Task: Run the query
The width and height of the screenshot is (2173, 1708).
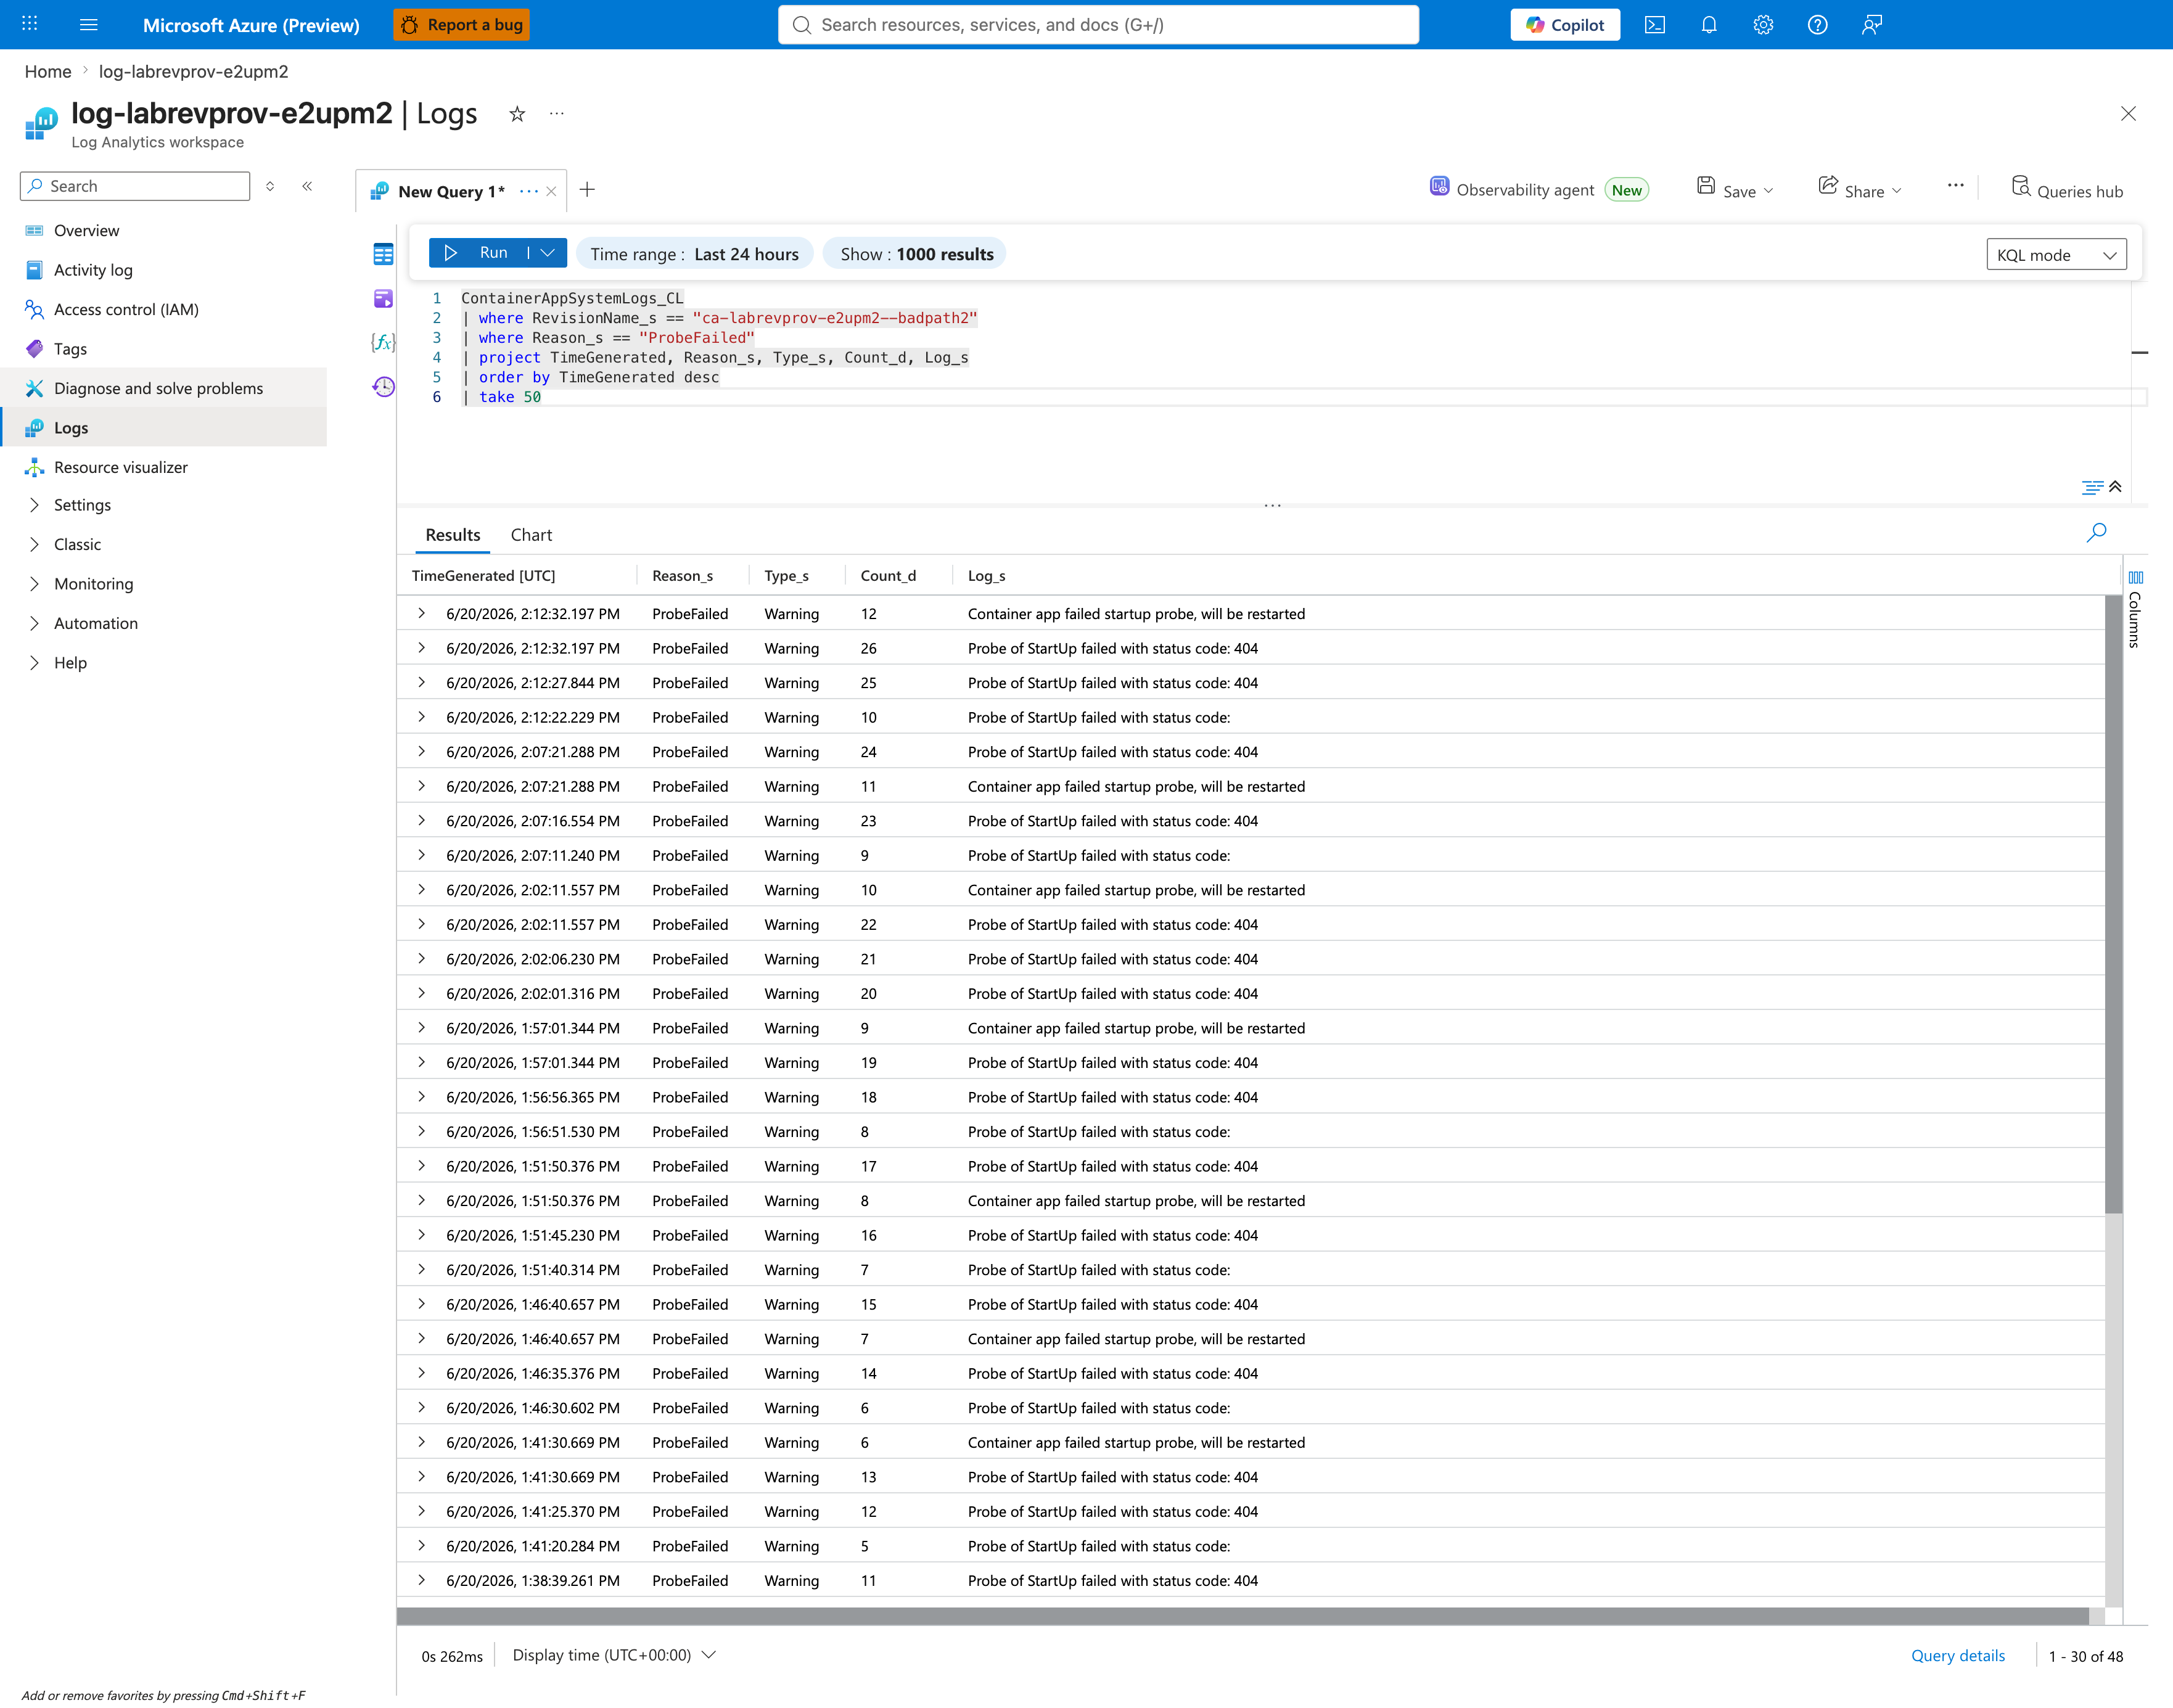Action: coord(478,253)
